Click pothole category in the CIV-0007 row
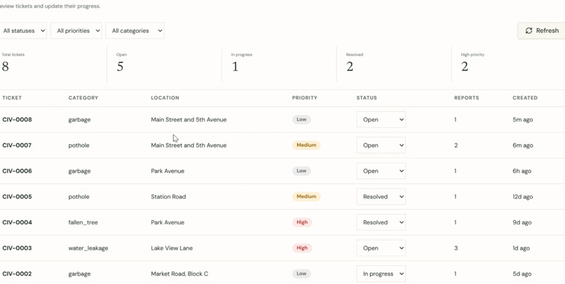The image size is (565, 284). point(79,145)
